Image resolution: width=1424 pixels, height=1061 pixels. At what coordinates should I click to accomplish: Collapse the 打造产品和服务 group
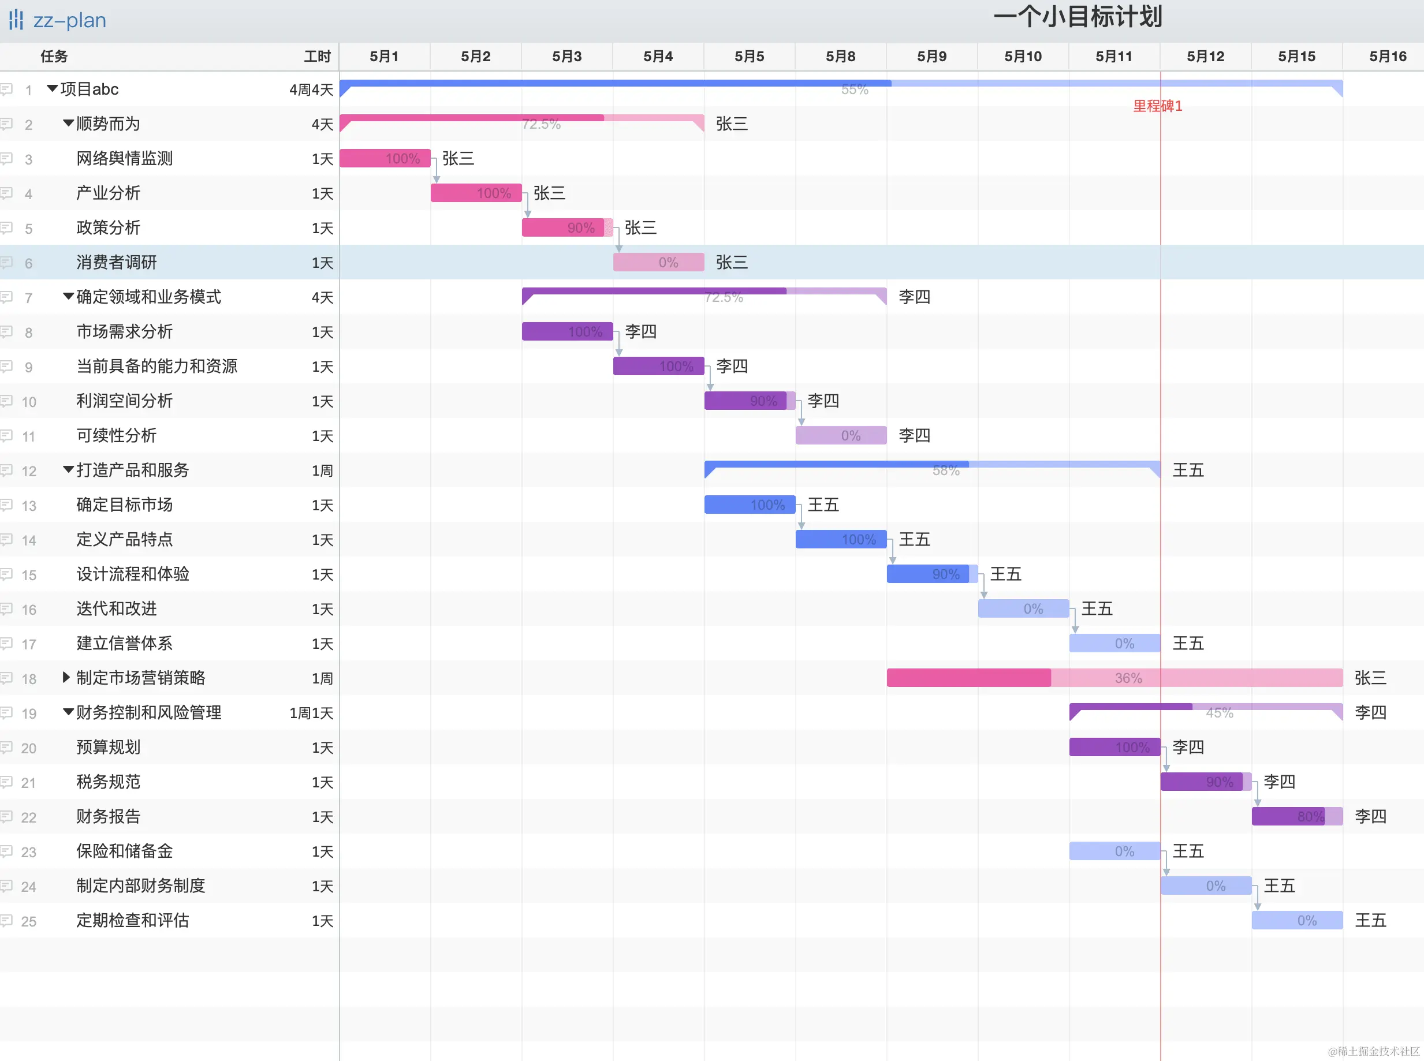click(x=68, y=469)
